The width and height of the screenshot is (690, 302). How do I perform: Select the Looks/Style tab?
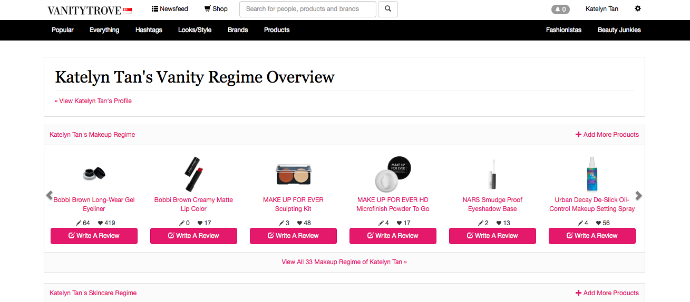click(195, 30)
